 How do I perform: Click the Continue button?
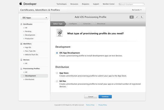105,97
